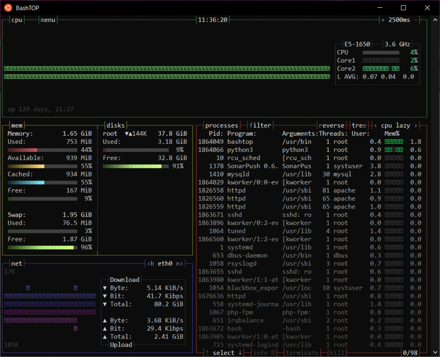The height and width of the screenshot is (357, 440).
Task: Open the bashtop menu
Action: 48,20
